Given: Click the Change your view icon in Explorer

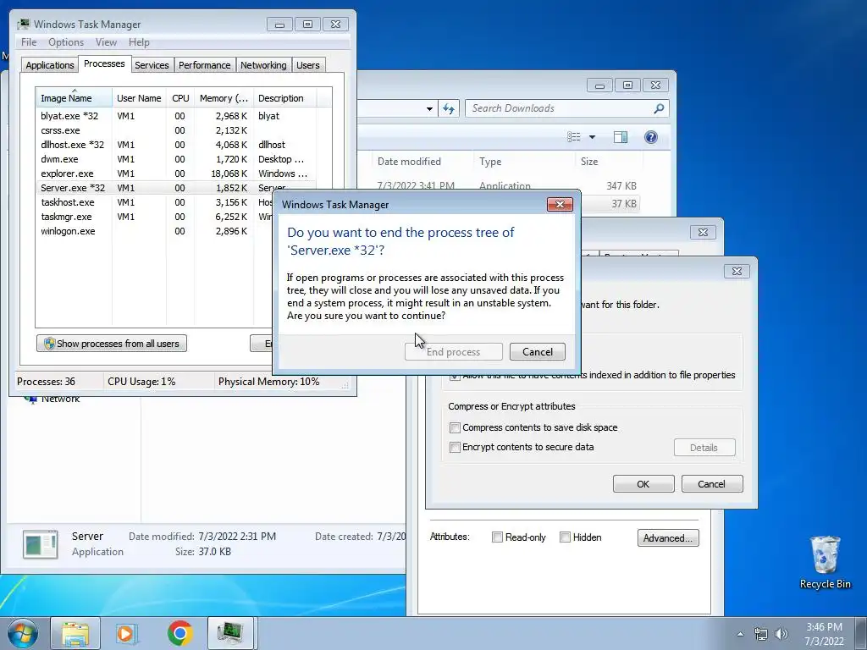Looking at the screenshot, I should click(574, 137).
